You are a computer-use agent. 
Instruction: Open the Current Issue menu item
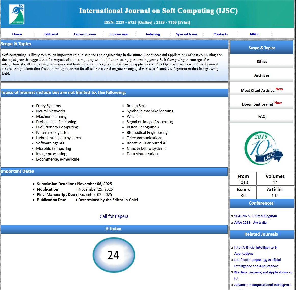click(85, 34)
